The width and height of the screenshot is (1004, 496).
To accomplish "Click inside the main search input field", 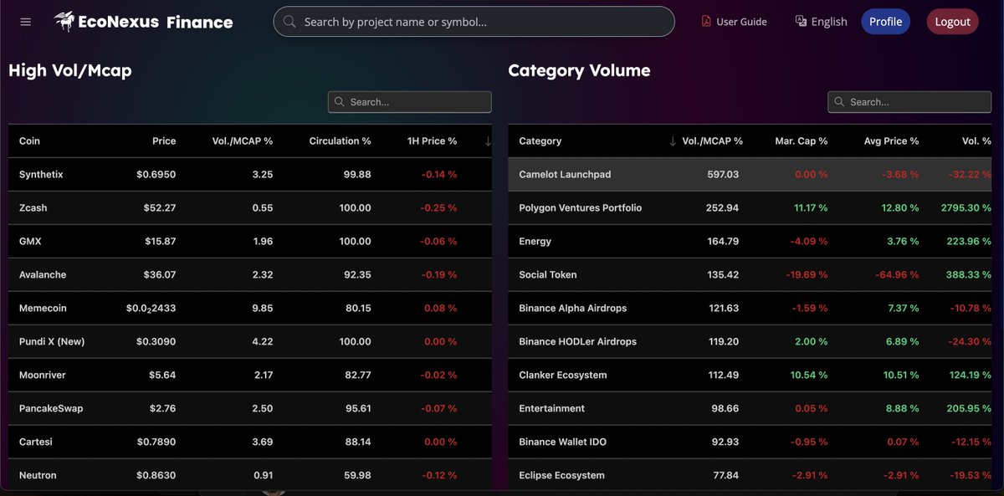I will tap(474, 21).
